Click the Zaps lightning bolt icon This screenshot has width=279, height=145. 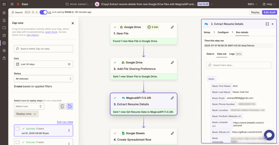coord(18,4)
